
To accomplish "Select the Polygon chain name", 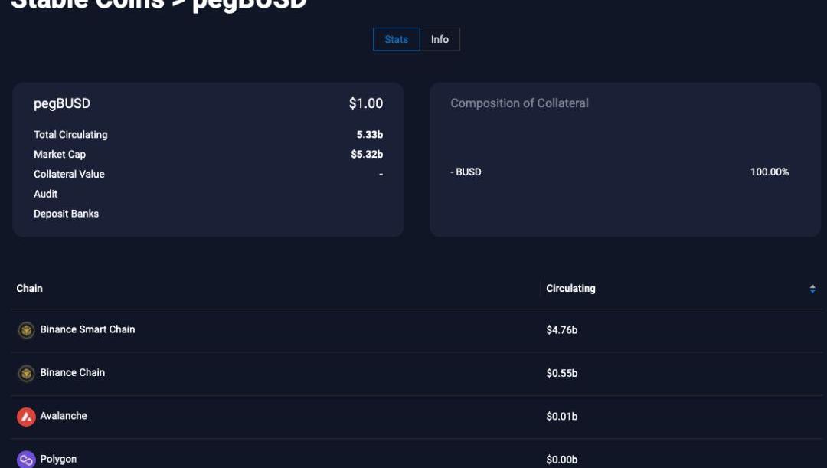I will pyautogui.click(x=58, y=459).
